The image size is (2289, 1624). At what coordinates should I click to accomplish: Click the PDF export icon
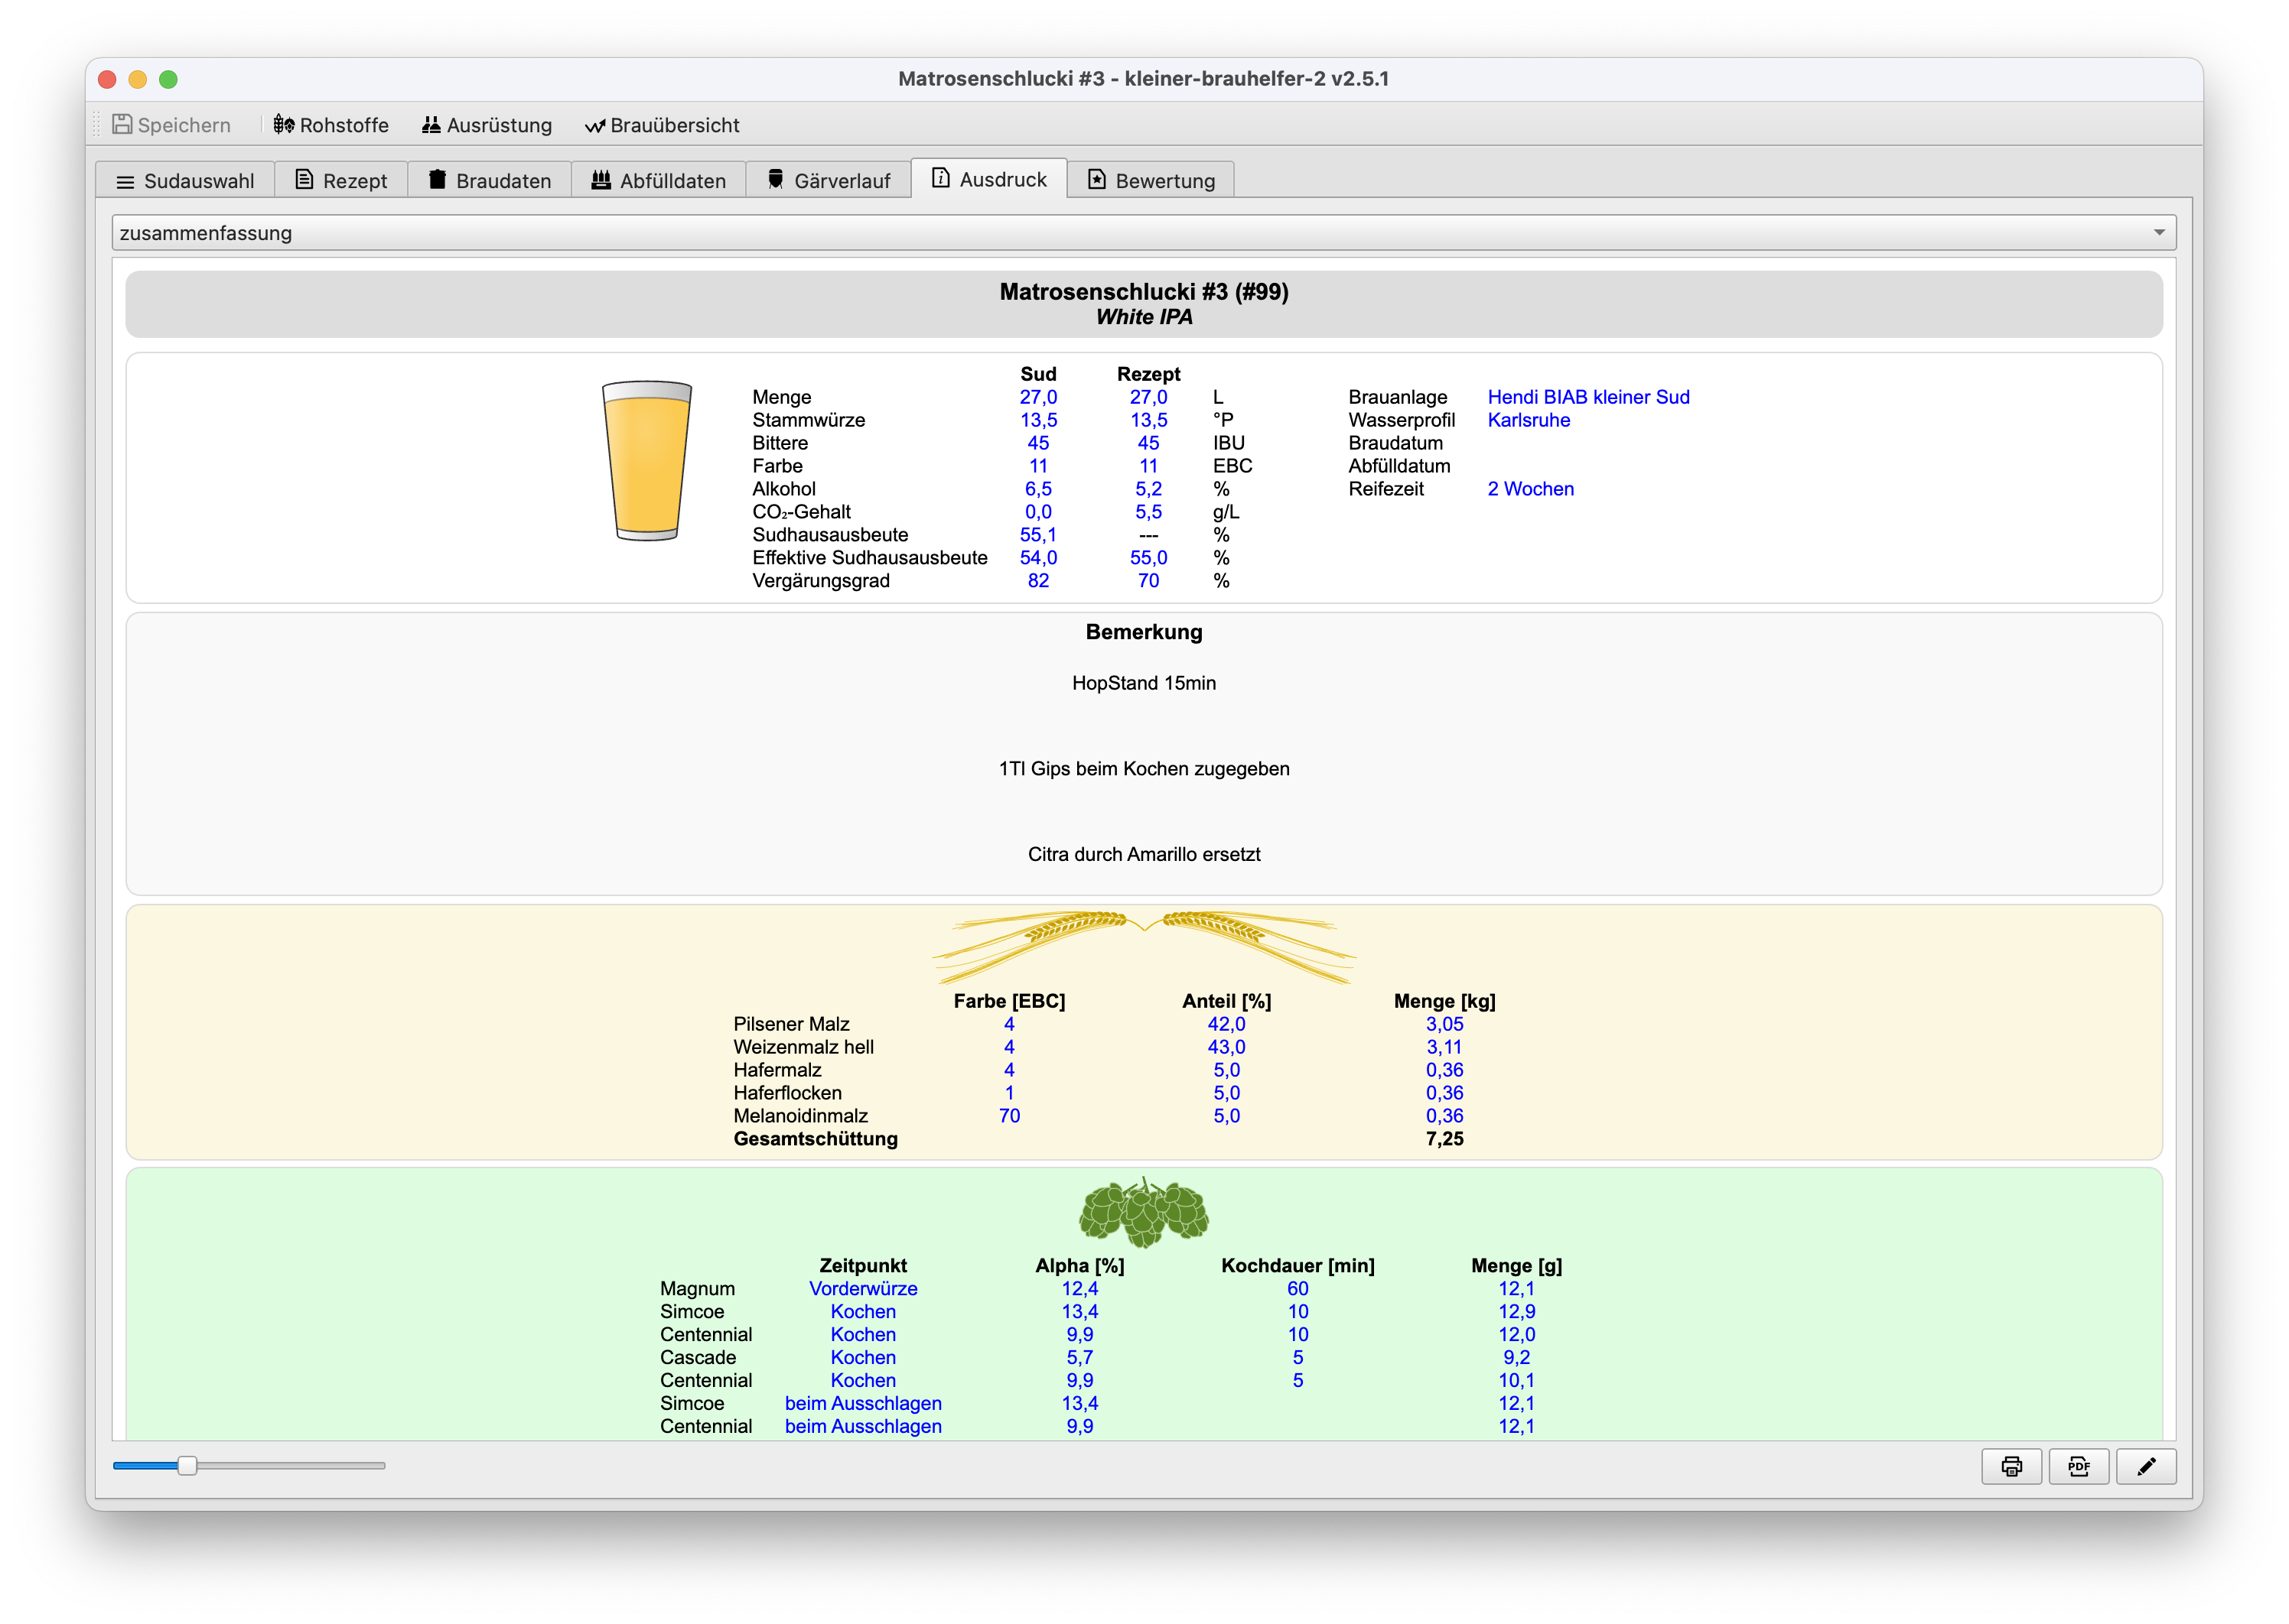click(2078, 1466)
